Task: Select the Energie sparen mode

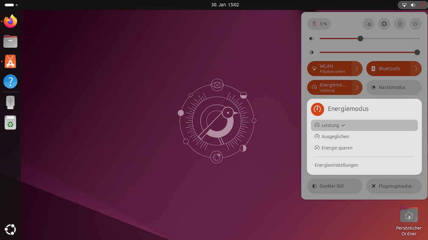Action: pos(337,148)
